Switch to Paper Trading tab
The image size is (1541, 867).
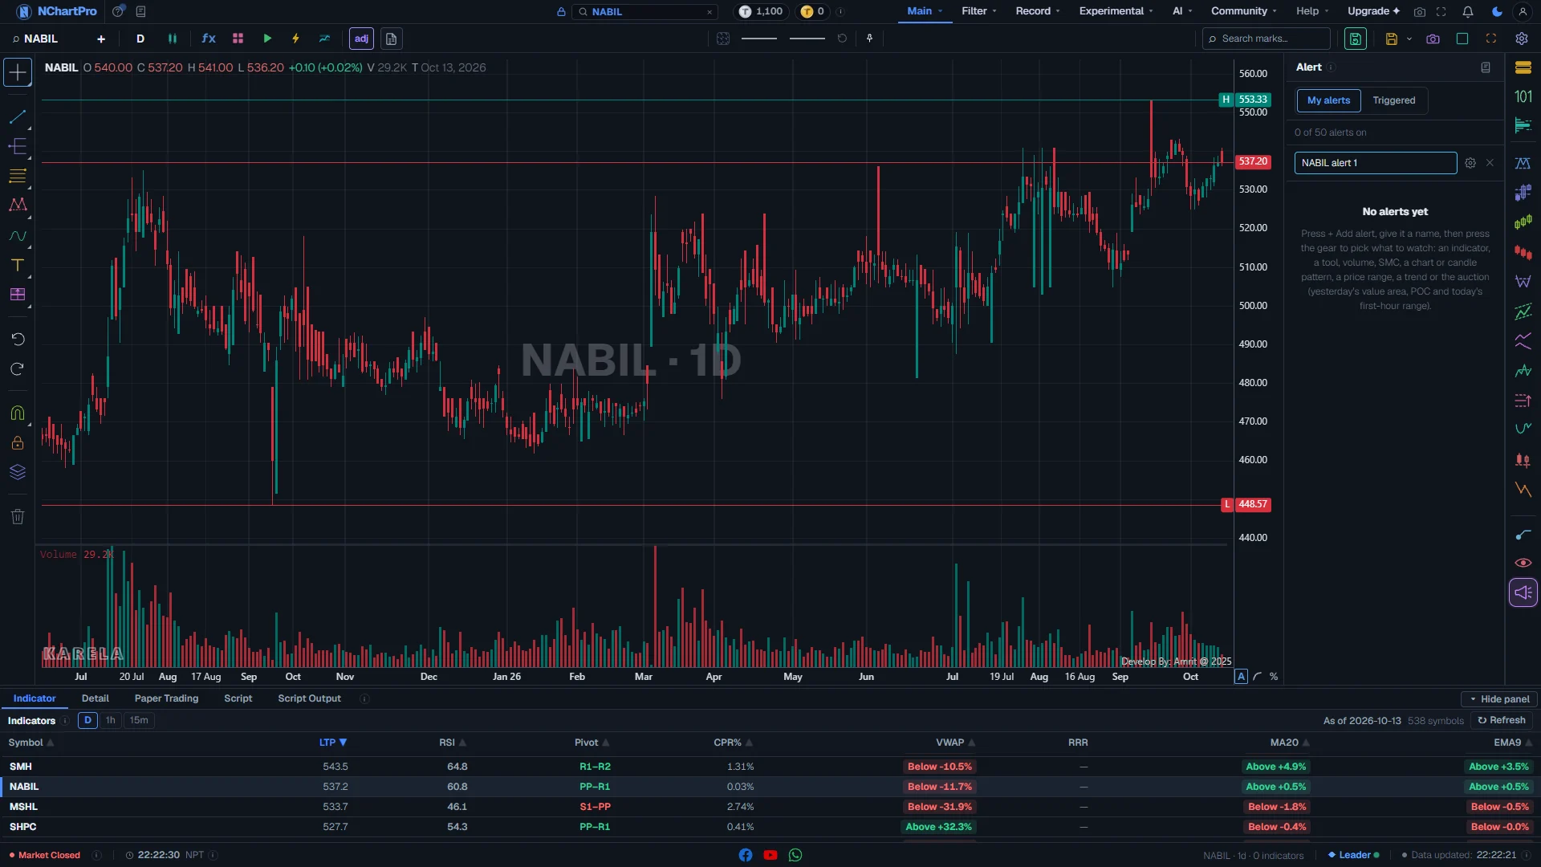[166, 698]
